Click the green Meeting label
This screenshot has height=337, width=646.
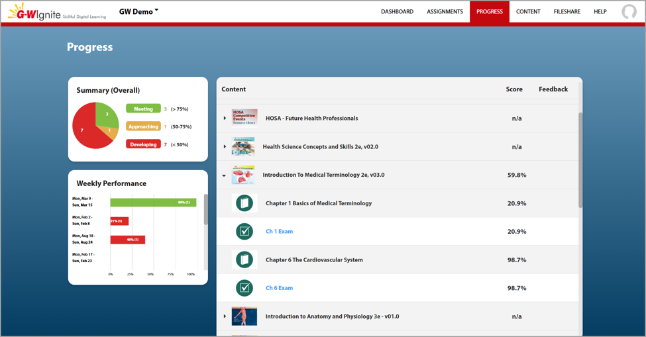coord(143,109)
